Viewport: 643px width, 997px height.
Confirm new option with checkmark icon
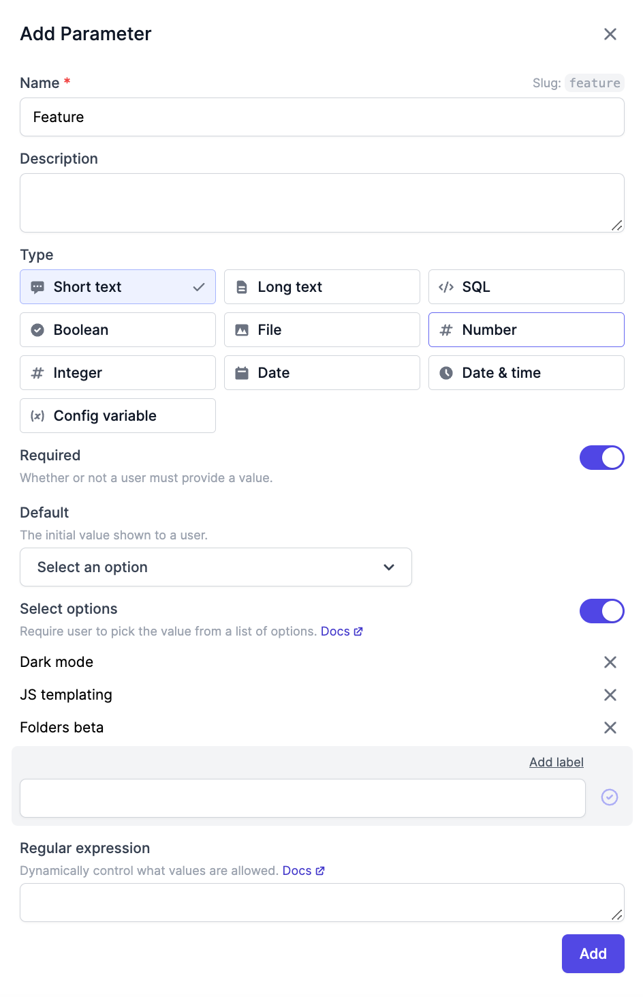click(x=610, y=797)
